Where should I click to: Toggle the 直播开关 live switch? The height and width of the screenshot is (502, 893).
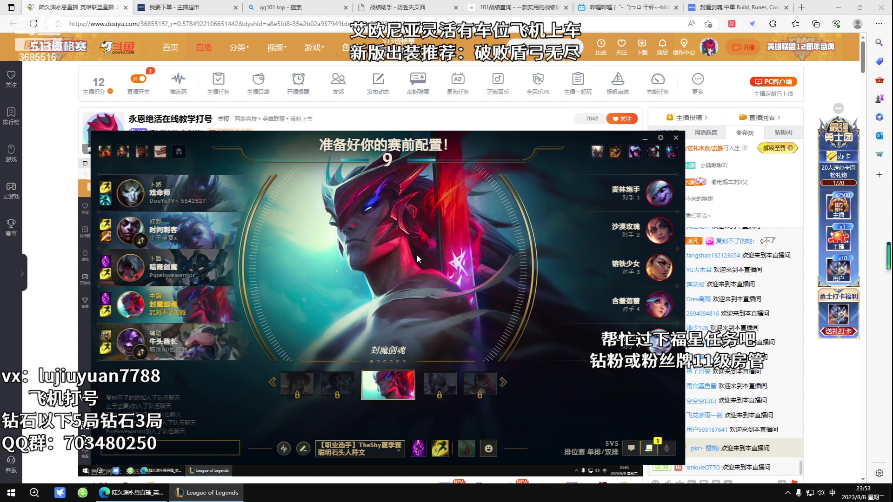point(139,79)
